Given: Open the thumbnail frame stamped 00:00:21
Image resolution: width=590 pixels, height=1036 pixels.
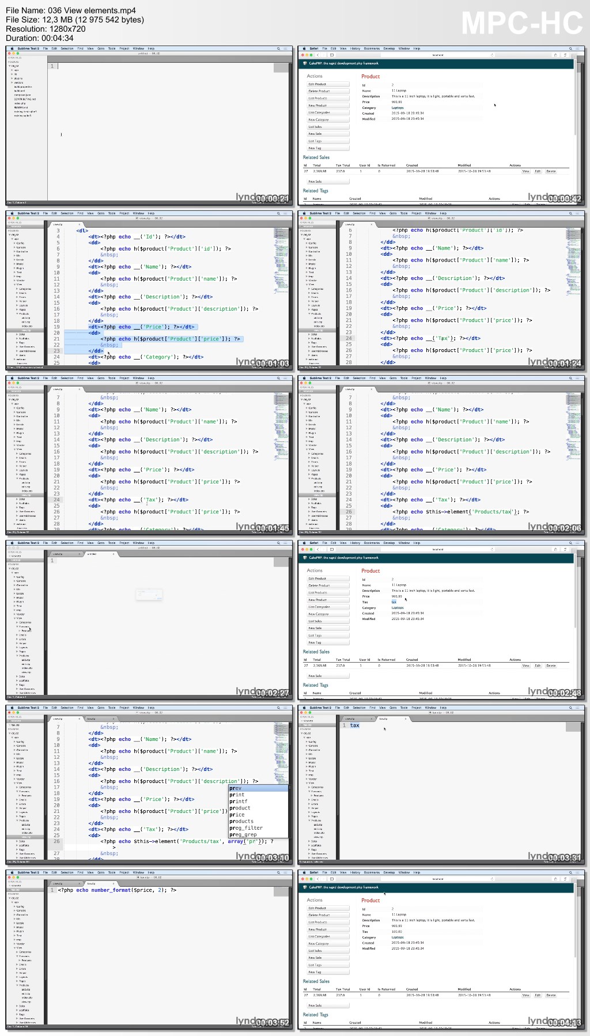Looking at the screenshot, I should [x=149, y=125].
